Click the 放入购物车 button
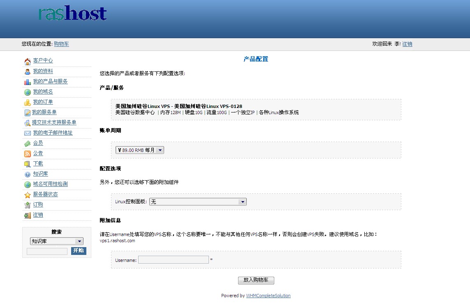470x305 pixels. [x=256, y=280]
